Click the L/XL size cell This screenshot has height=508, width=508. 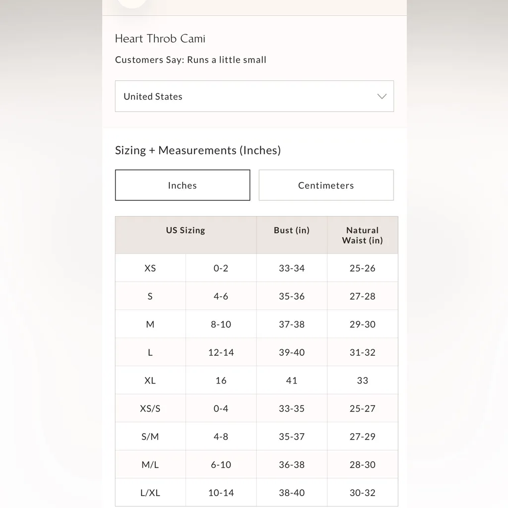(x=150, y=493)
